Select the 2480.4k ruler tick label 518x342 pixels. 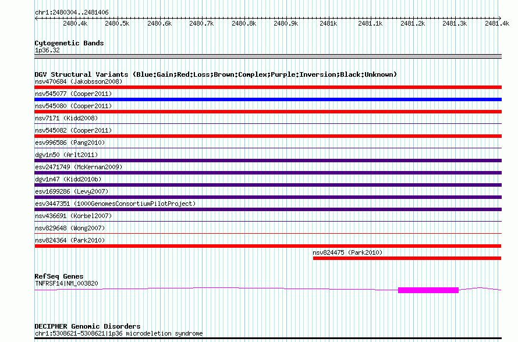point(75,23)
